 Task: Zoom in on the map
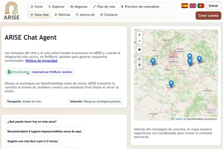tap(139, 35)
